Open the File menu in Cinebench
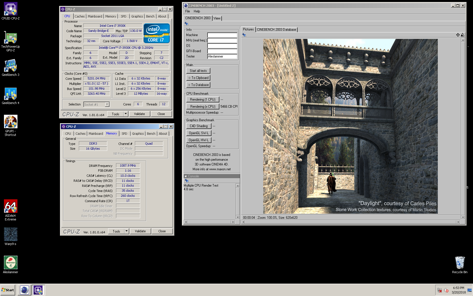The image size is (473, 296). 188,11
